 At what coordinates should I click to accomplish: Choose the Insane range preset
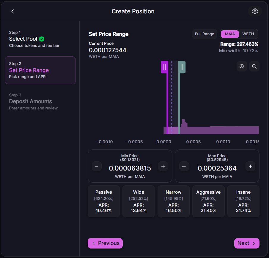[243, 201]
